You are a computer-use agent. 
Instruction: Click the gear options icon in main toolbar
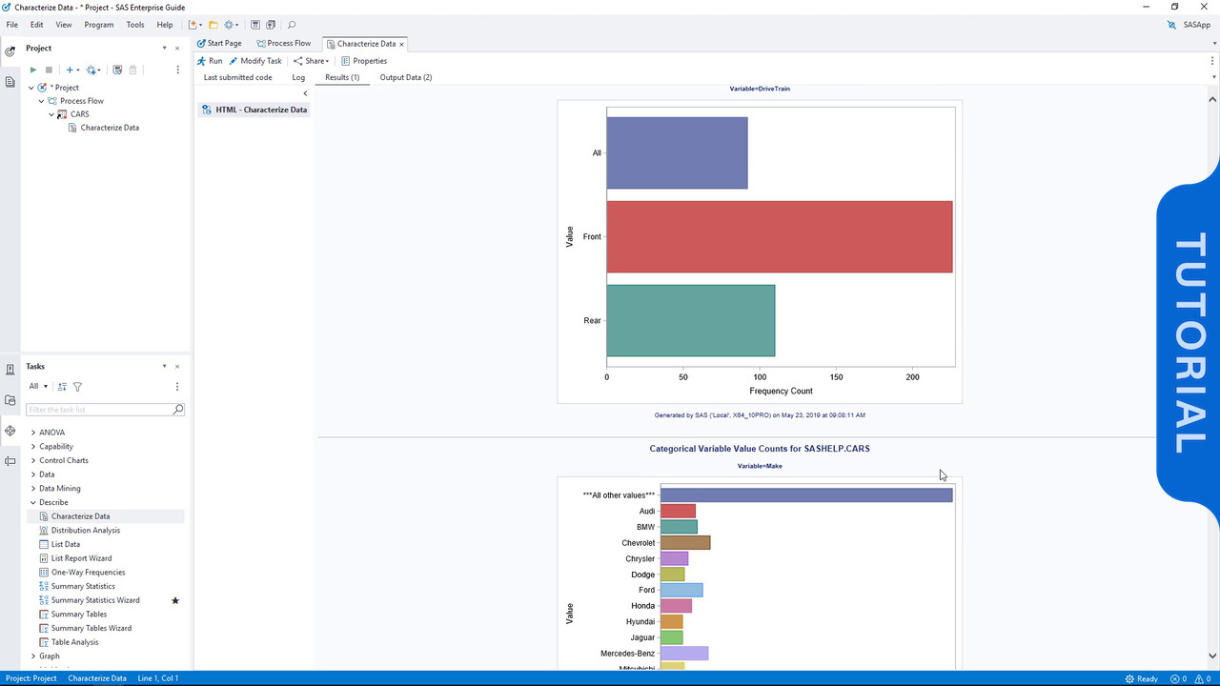coord(230,25)
